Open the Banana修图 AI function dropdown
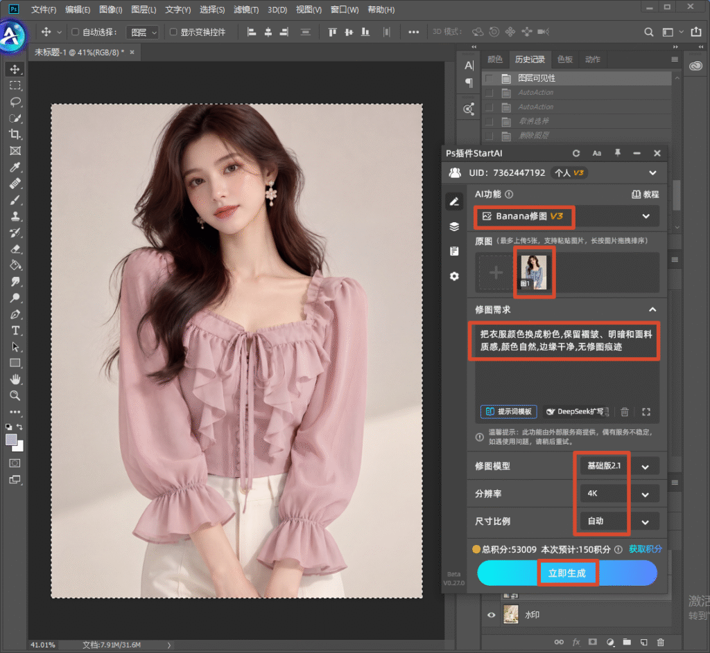This screenshot has height=653, width=710. (566, 216)
